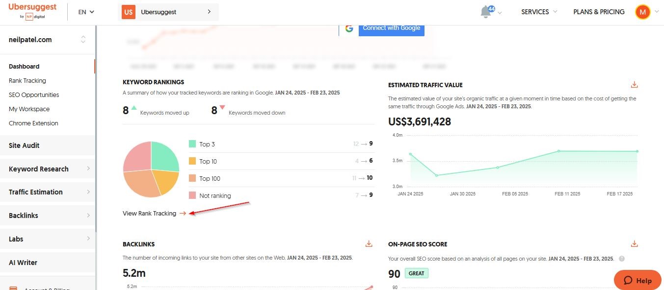This screenshot has height=290, width=664.
Task: Open Plans & Pricing page
Action: coord(599,12)
